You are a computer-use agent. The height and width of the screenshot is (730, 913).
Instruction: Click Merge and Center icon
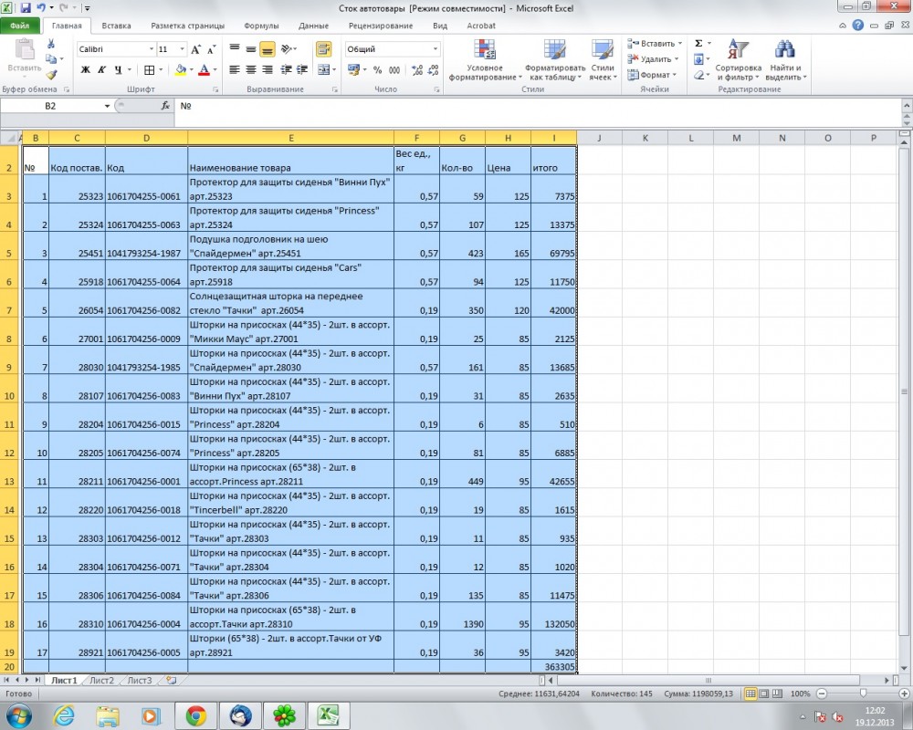click(324, 70)
